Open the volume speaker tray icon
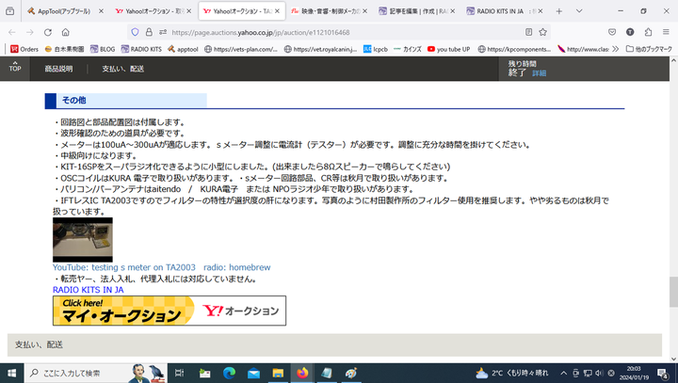Viewport: 678px width, 383px height. 599,373
